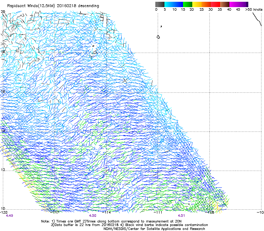Click the latitude label '12' on left axis
The height and width of the screenshot is (231, 264).
3,170
